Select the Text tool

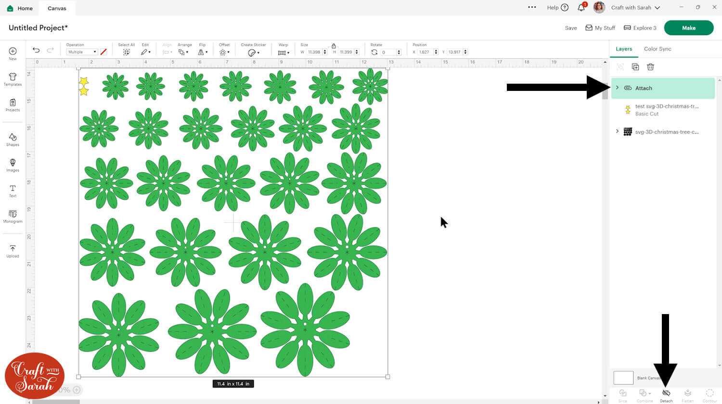pos(13,191)
